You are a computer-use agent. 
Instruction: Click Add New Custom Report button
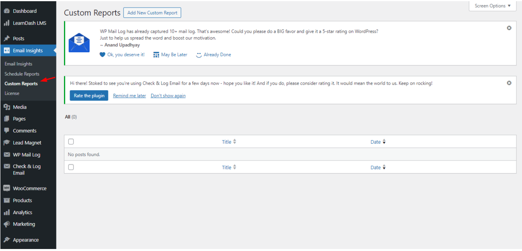coord(152,13)
